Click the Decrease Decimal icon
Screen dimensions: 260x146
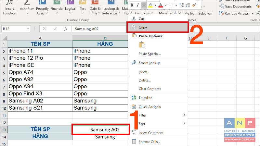(188, 5)
